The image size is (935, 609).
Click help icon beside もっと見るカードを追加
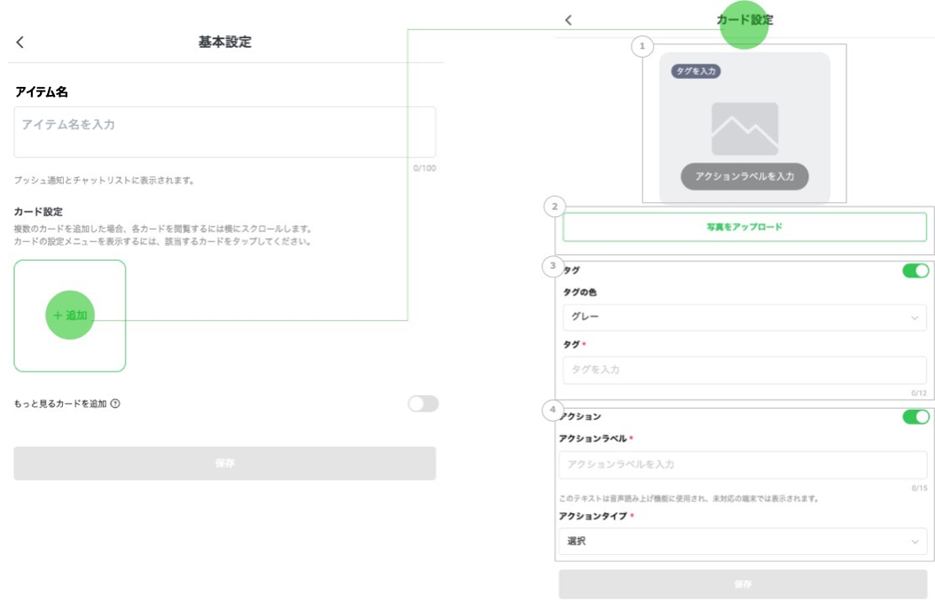click(115, 404)
